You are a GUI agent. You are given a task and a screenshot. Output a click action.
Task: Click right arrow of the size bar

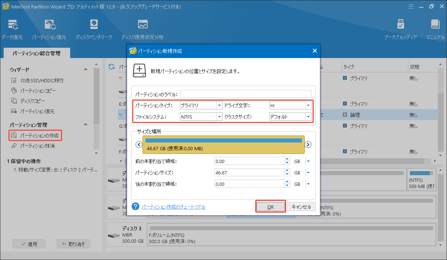(308, 144)
